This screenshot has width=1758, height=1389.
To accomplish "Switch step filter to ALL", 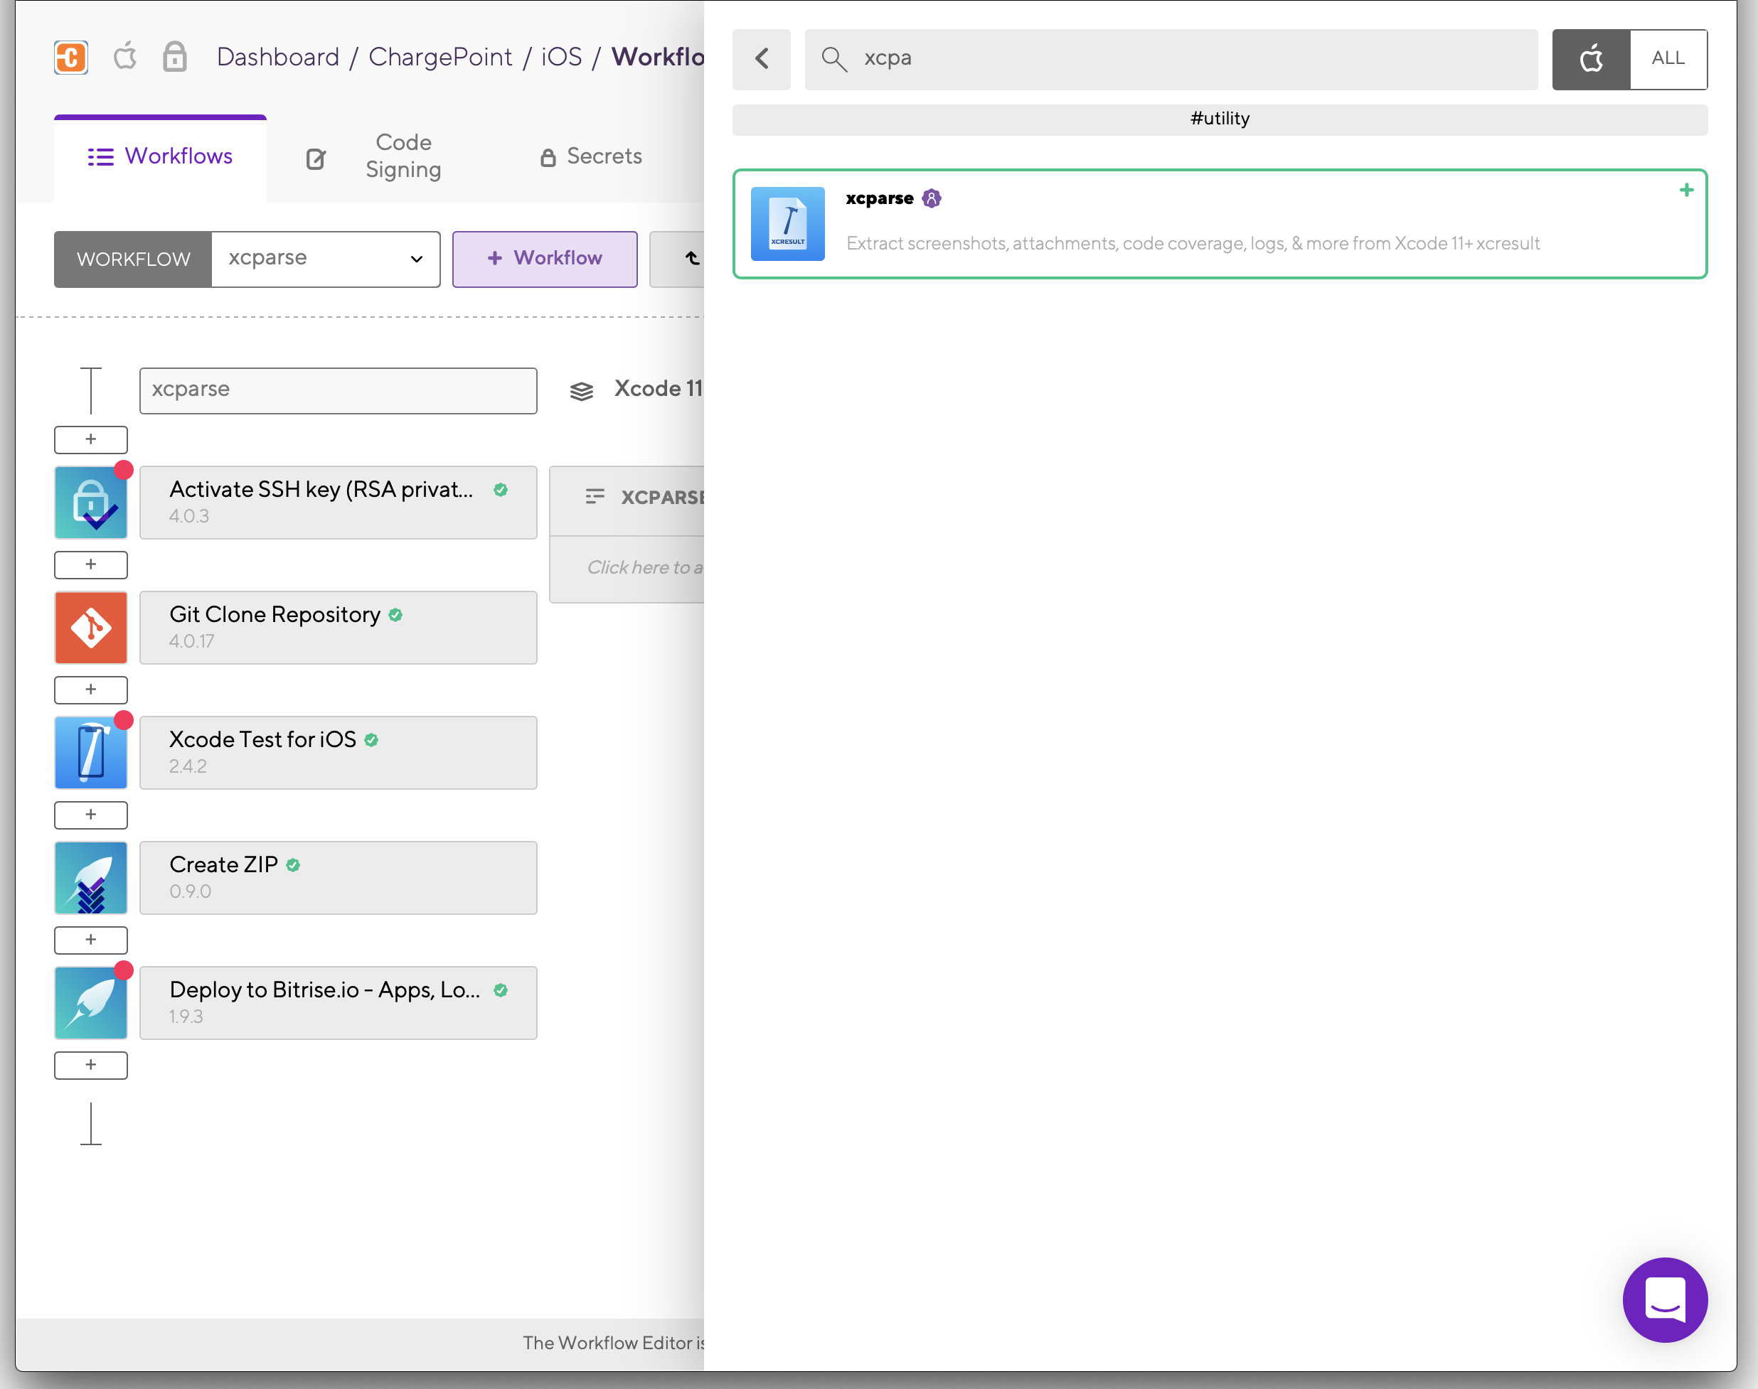I will coord(1668,58).
